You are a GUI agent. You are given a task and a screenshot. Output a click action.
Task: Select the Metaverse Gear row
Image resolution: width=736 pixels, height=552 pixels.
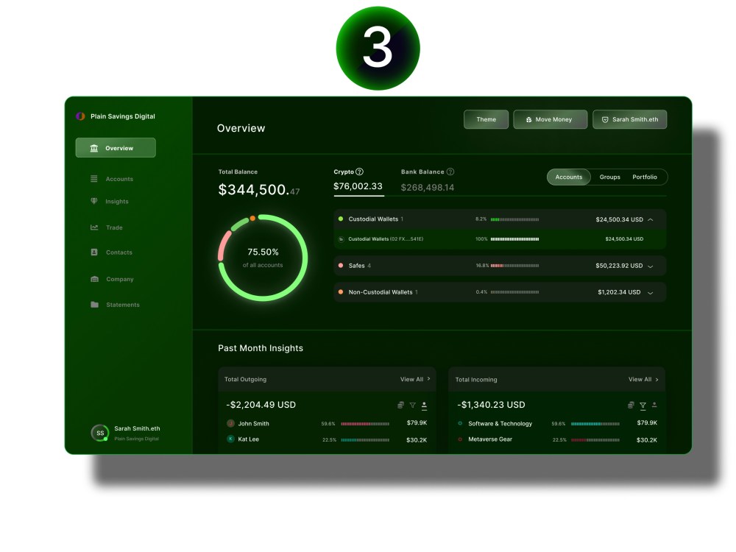coord(557,440)
